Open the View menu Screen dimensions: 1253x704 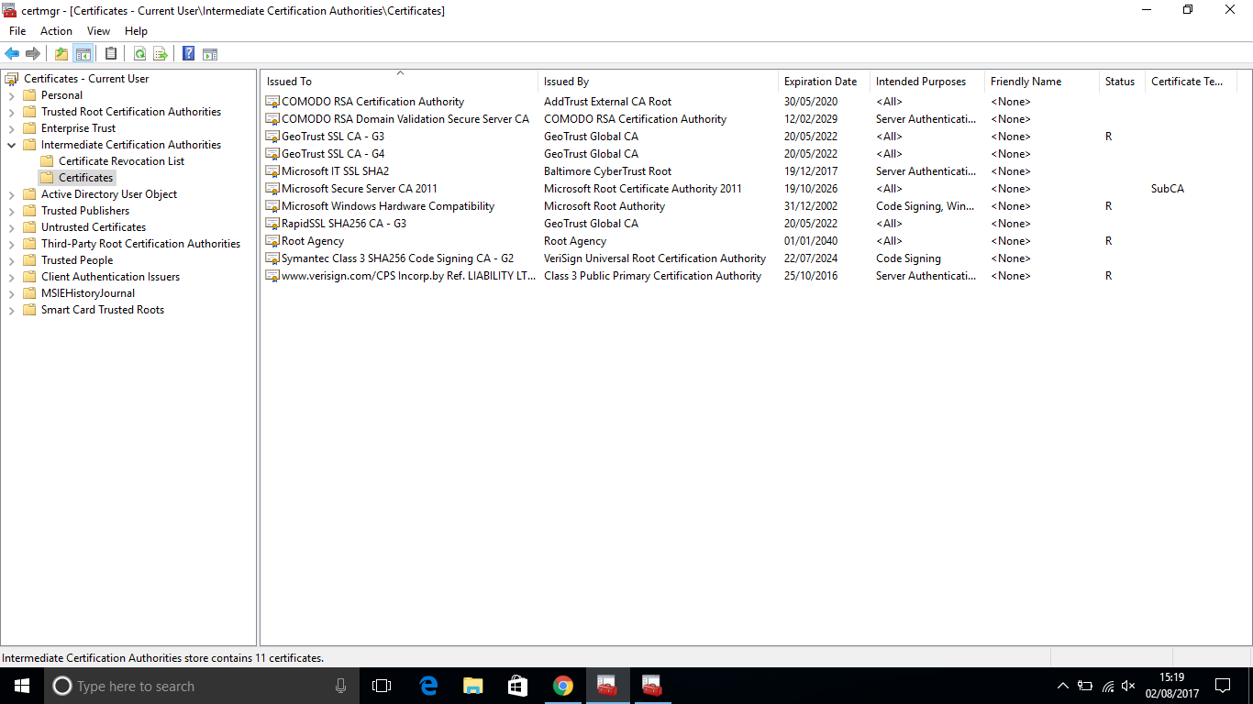coord(98,31)
